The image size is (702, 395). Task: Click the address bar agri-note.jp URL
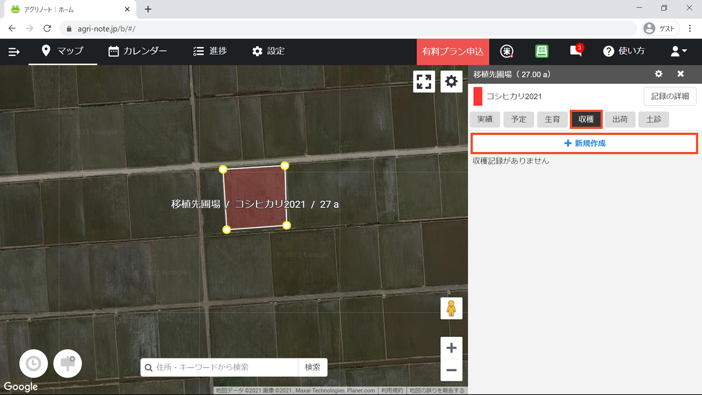[107, 28]
